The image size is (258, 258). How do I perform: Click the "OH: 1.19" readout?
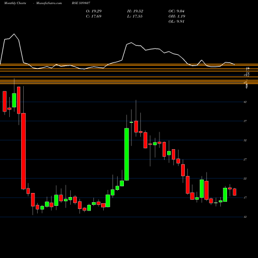coord(177,17)
